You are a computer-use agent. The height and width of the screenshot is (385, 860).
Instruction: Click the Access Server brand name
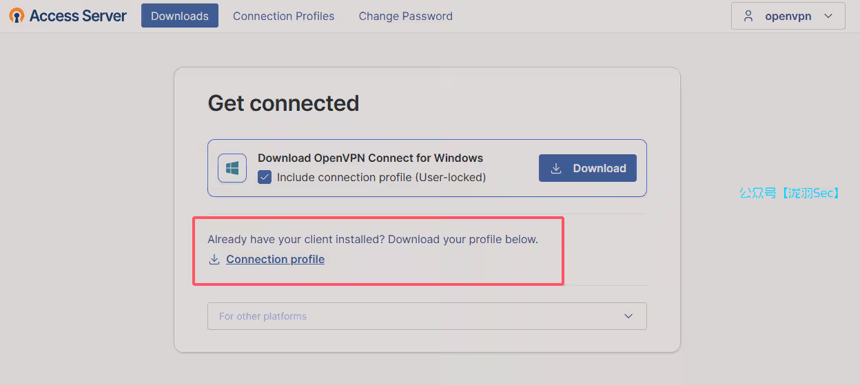78,16
